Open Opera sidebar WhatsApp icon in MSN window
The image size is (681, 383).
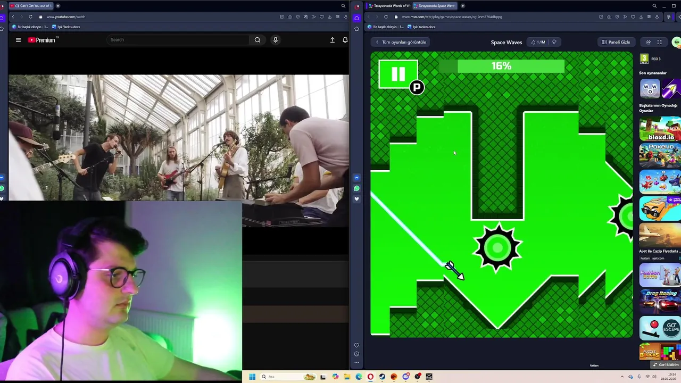tap(356, 188)
